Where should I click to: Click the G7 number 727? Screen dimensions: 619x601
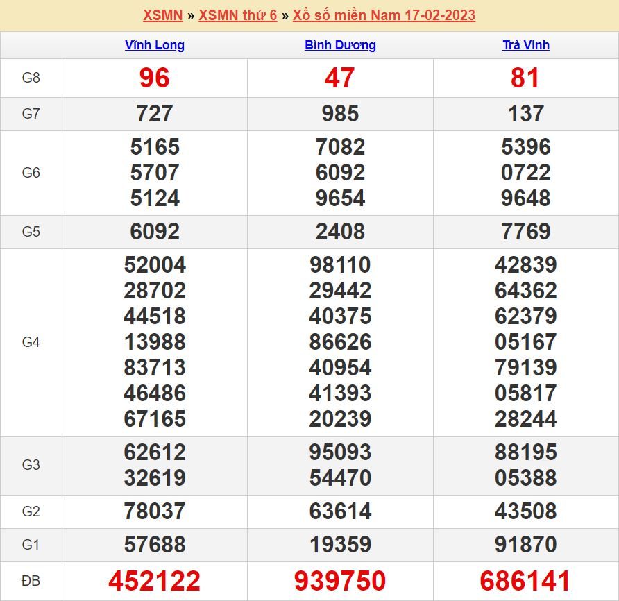click(155, 114)
